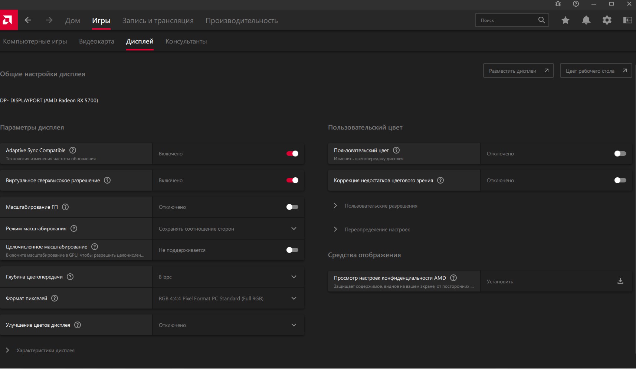Viewport: 636px width, 369px height.
Task: Click the Поиск search field
Action: coord(506,20)
